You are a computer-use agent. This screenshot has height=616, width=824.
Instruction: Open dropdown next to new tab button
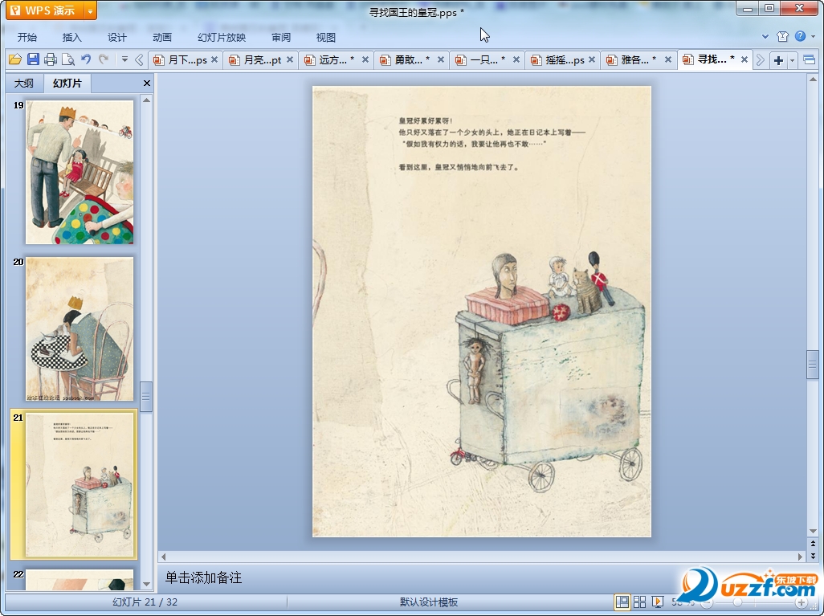792,60
